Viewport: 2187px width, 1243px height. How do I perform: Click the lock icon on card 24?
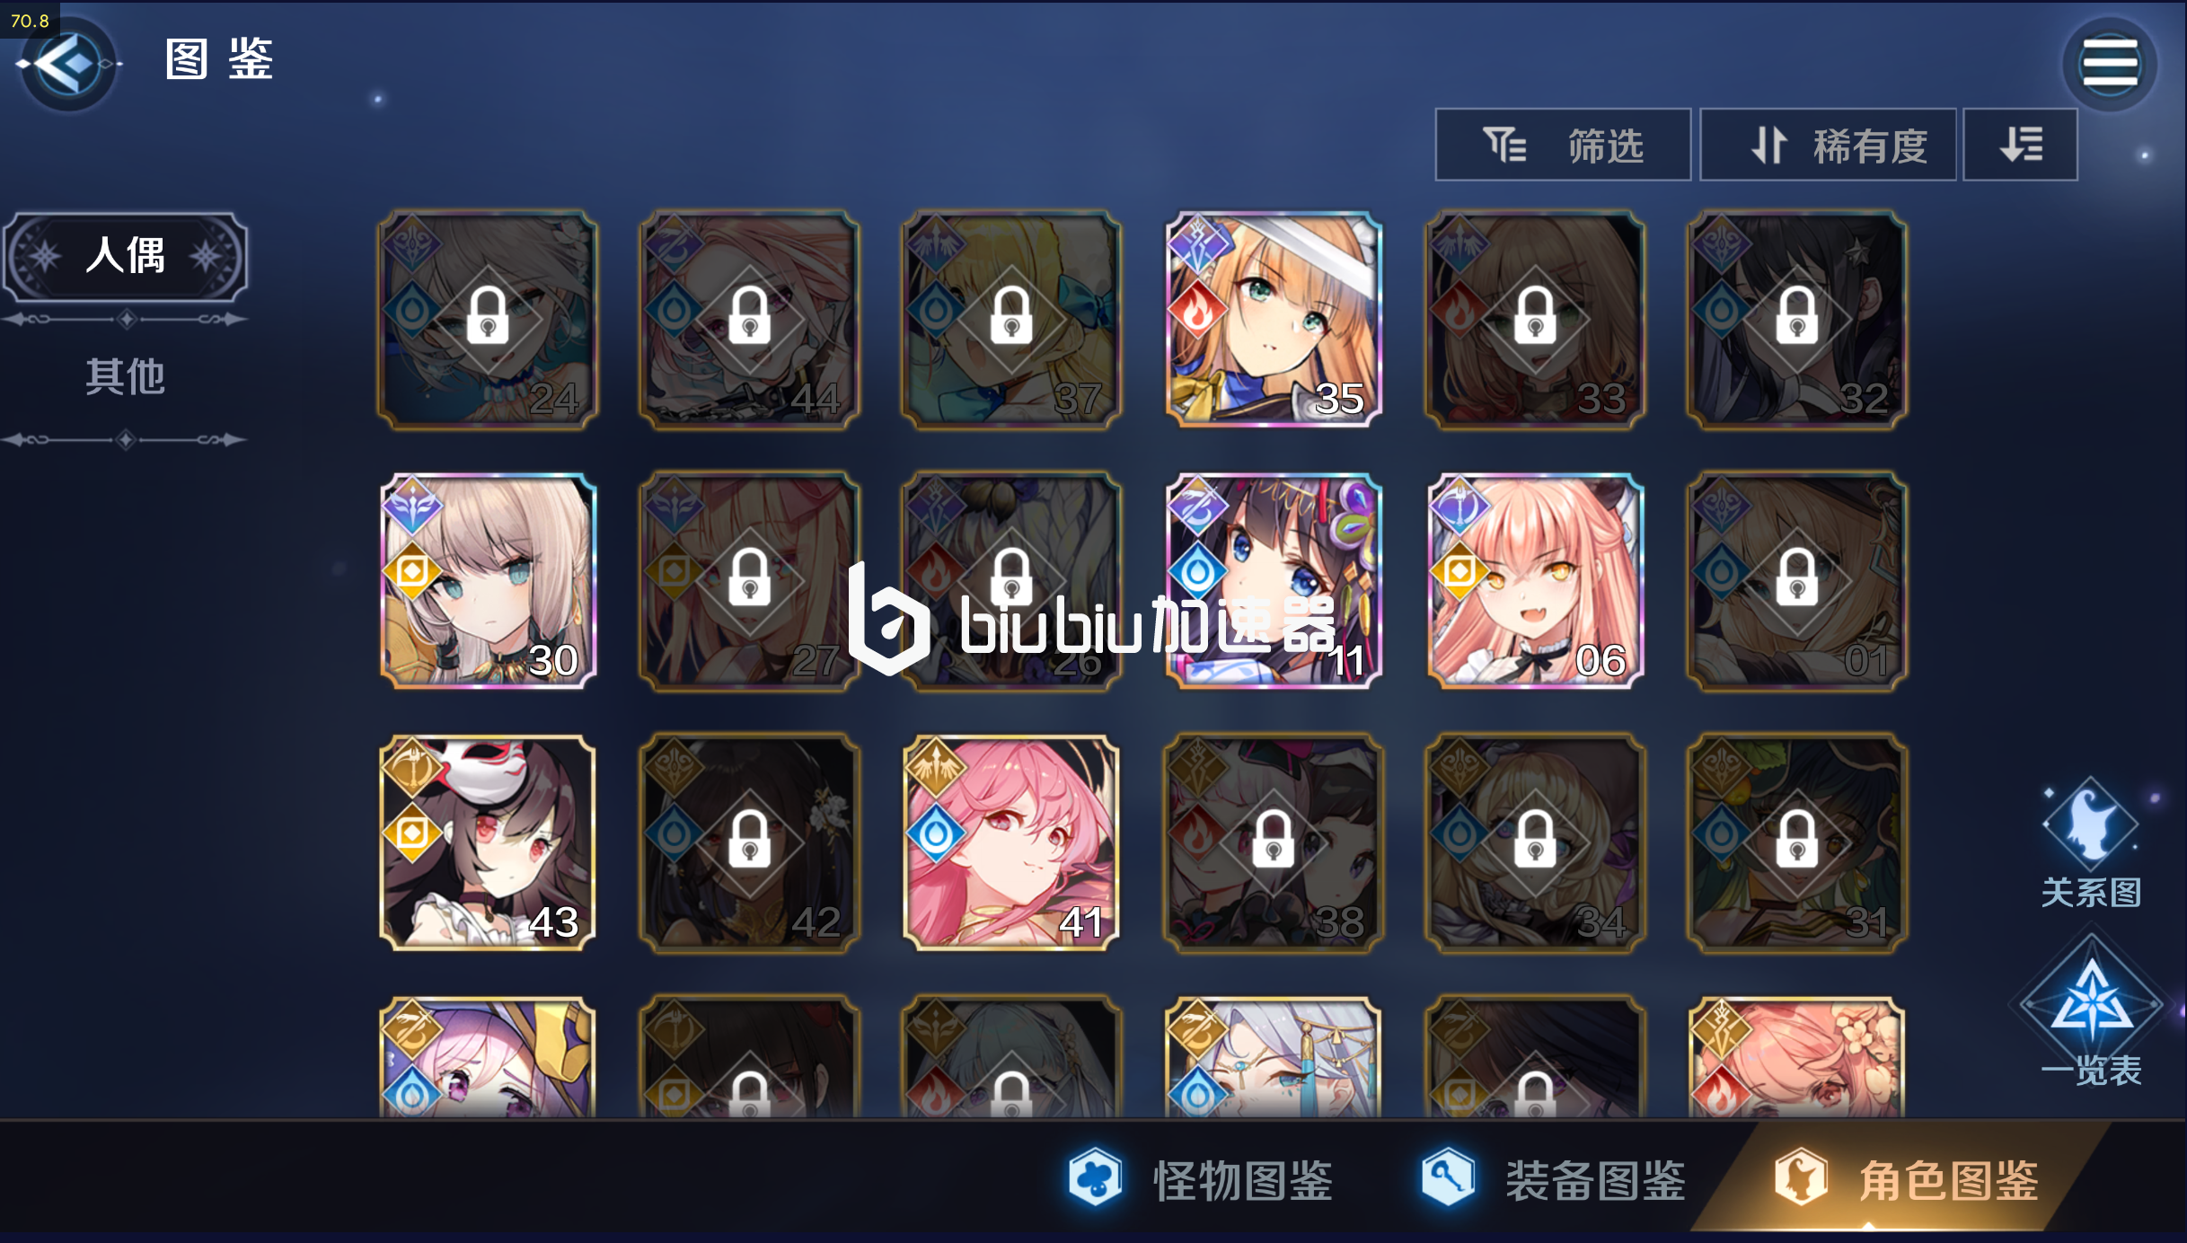(x=488, y=316)
